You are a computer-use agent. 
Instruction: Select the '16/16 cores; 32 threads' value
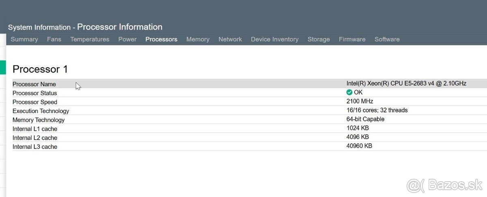click(377, 110)
